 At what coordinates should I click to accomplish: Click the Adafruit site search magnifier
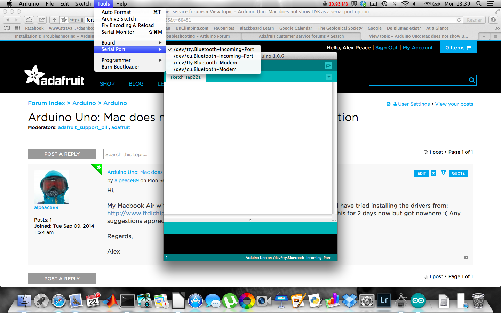click(x=472, y=80)
